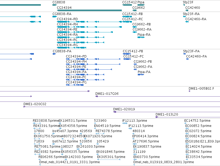The image size is (220, 166).
Task: Select the CG15412 gene label
Action: (129, 2)
